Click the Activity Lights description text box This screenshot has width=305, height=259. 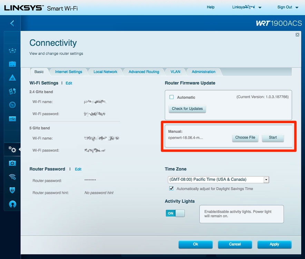[242, 214]
